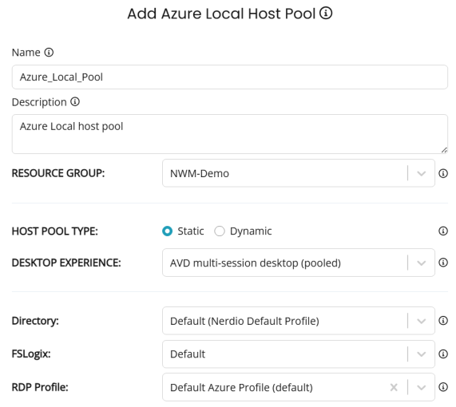The image size is (456, 407).
Task: Click info icon beside Add Azure Local Host Pool title
Action: 326,13
